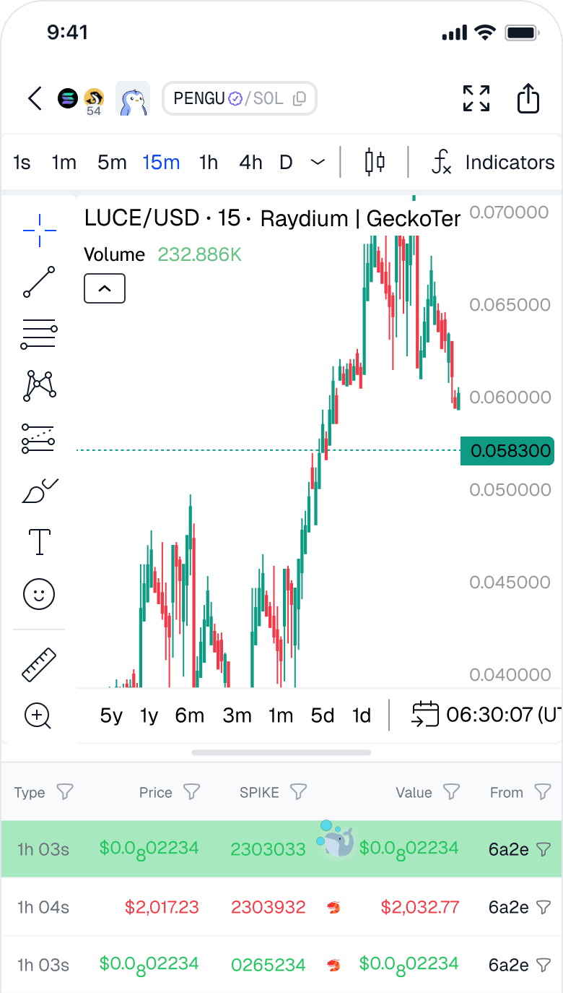Tap the 0265234 SPIKE value
This screenshot has width=563, height=993.
pos(269,964)
